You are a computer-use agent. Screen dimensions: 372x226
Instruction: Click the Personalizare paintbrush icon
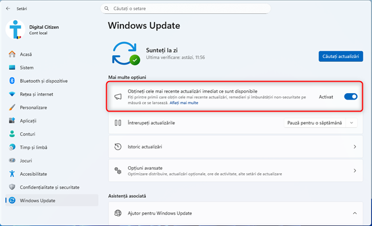[x=12, y=108]
